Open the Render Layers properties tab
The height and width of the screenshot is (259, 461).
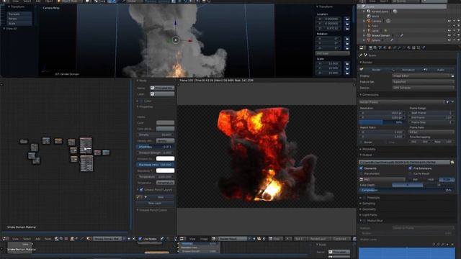375,47
